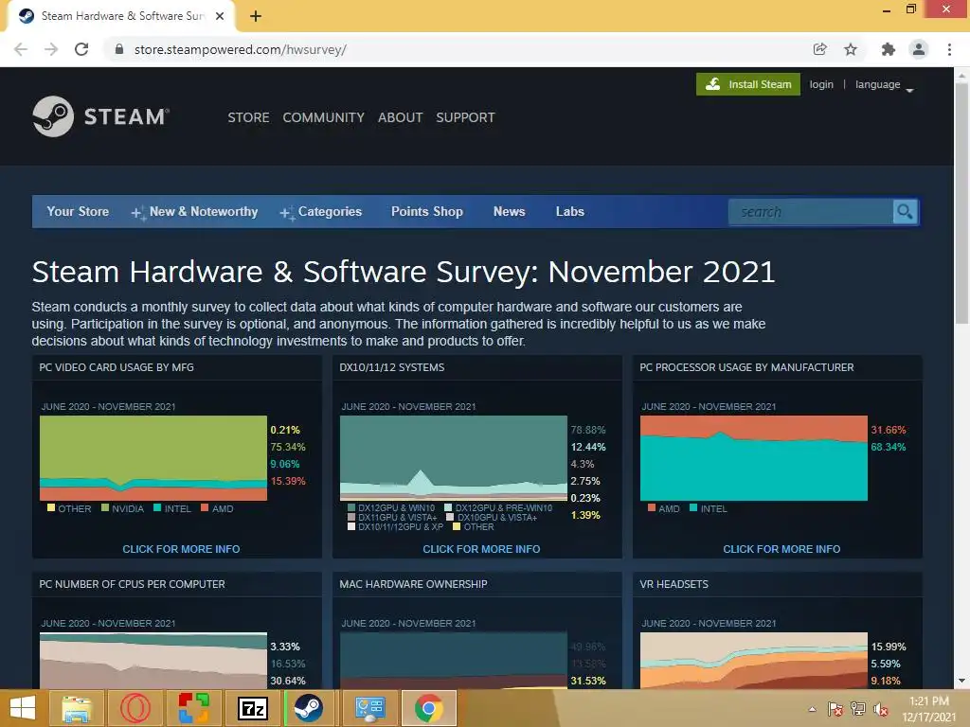
Task: Click the AMD swatch in processor chart legend
Action: tap(652, 508)
